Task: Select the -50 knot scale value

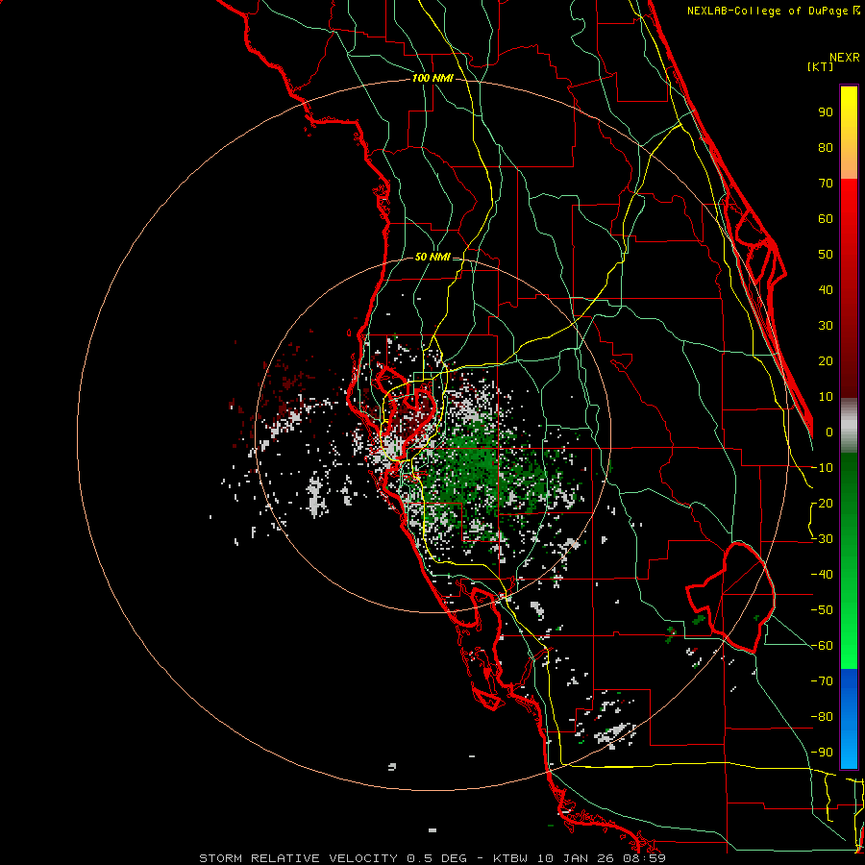Action: 822,609
